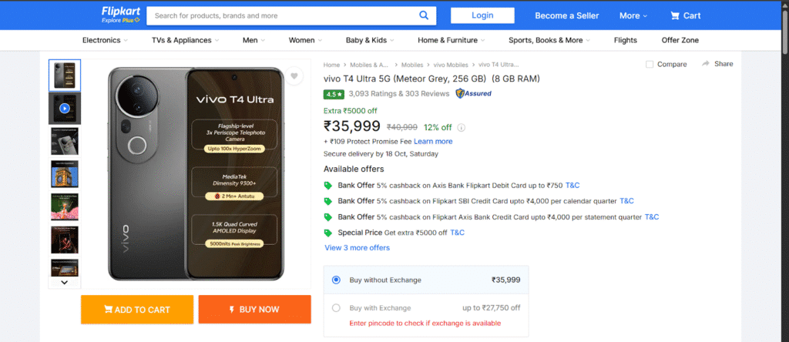Click green tag icon of SBI Credit Card offer
Image resolution: width=789 pixels, height=342 pixels.
[328, 201]
